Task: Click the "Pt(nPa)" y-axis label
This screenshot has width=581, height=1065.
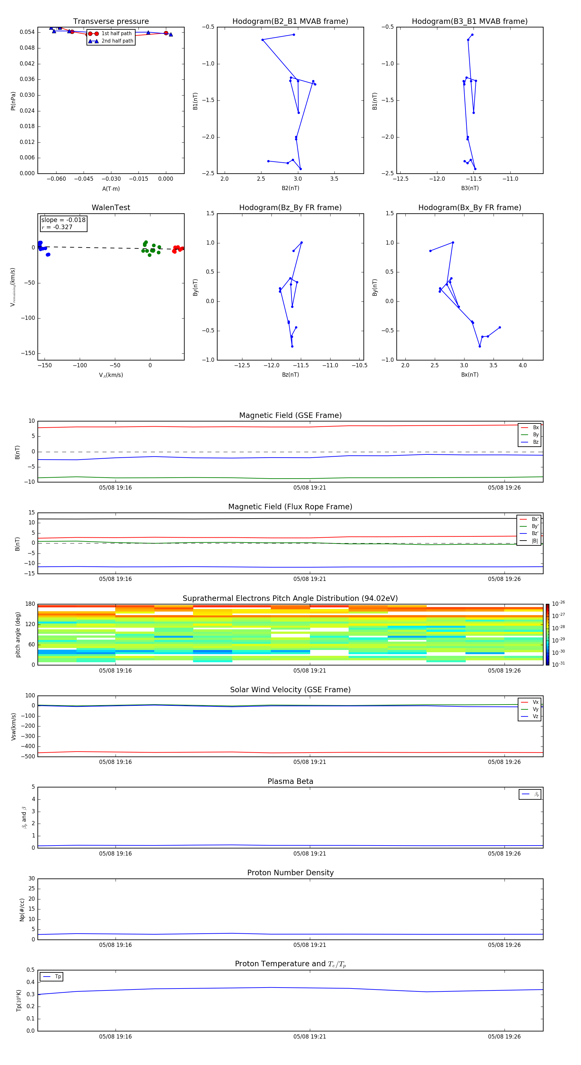Action: click(x=13, y=101)
